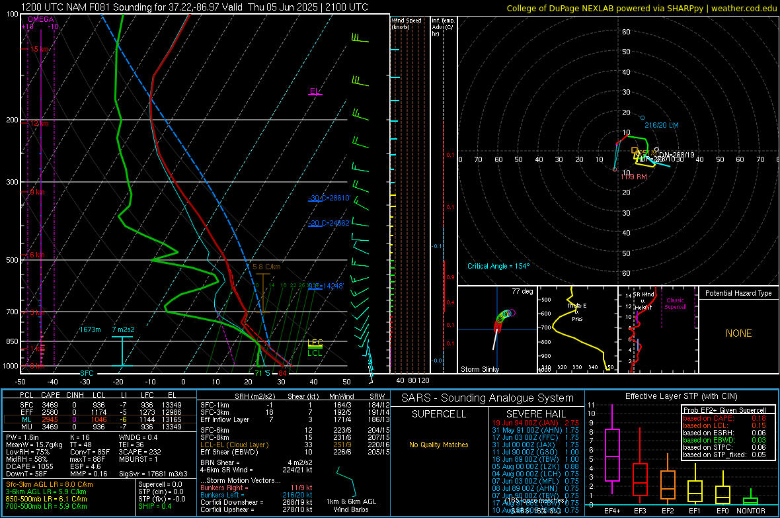Screen dimensions: 780x518
Task: Click the 'Corfidi Downshear =' line
Action: point(256,502)
